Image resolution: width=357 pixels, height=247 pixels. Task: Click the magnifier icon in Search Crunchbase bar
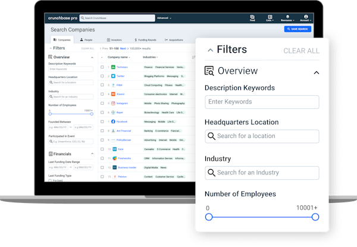point(83,18)
